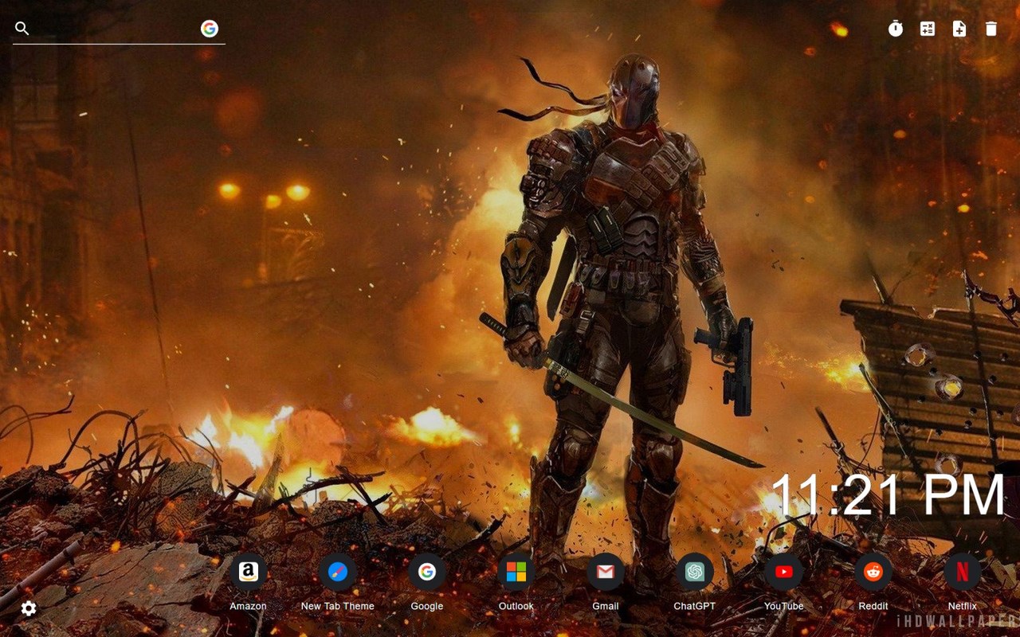
Task: Click the ChatGPT text label
Action: 695,606
